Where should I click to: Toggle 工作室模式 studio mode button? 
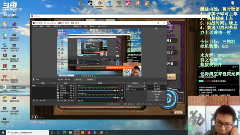[x=157, y=94]
